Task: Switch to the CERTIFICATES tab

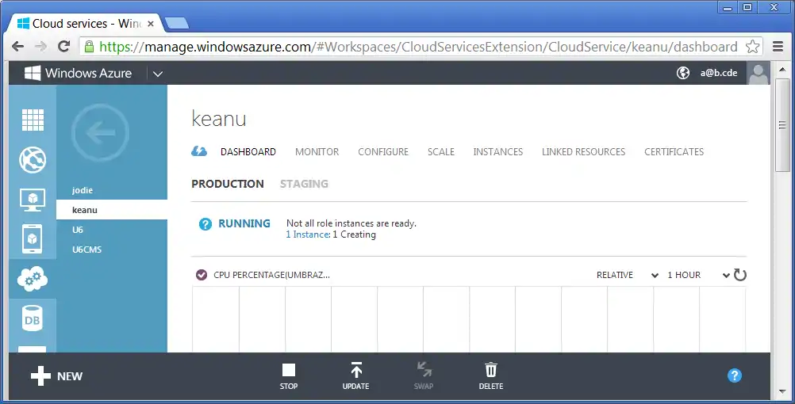Action: click(x=674, y=152)
